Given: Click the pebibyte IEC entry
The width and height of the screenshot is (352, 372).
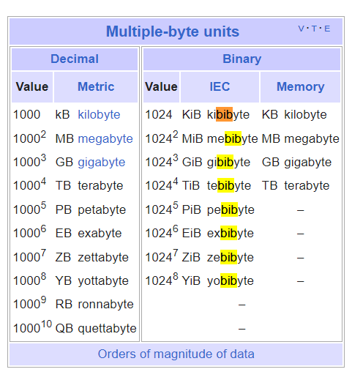Looking at the screenshot, I should (x=231, y=210).
